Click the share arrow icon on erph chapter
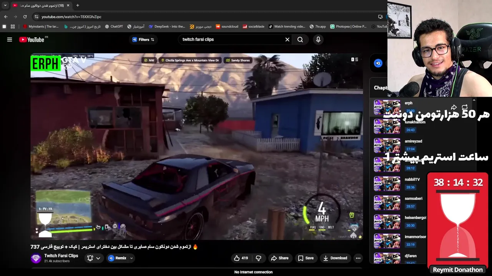The height and width of the screenshot is (276, 492). (x=454, y=107)
